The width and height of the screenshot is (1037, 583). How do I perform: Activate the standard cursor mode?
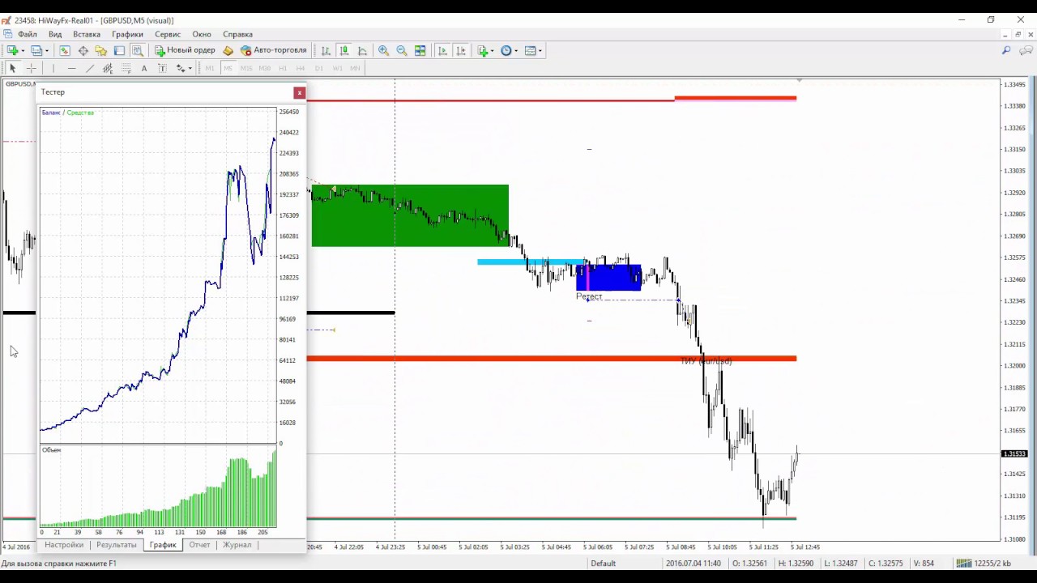pyautogui.click(x=13, y=68)
